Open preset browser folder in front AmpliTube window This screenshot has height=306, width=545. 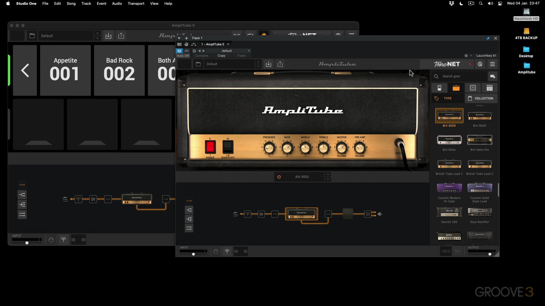[x=198, y=64]
